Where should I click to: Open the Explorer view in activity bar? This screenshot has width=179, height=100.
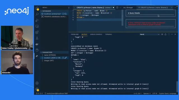[x=37, y=8]
